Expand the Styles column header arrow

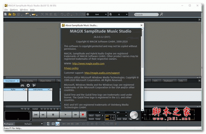pos(24,89)
